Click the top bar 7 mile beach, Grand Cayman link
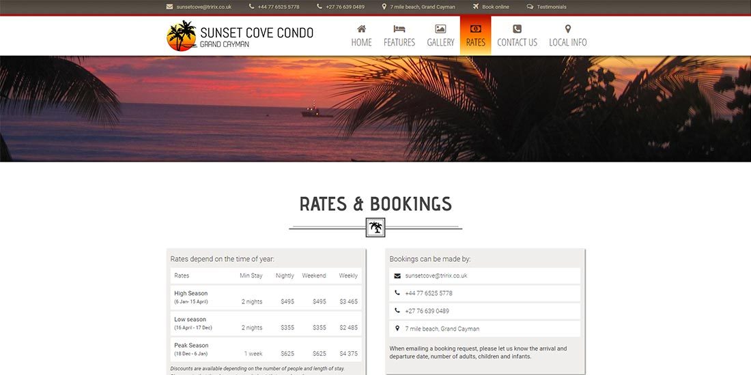 [x=423, y=7]
